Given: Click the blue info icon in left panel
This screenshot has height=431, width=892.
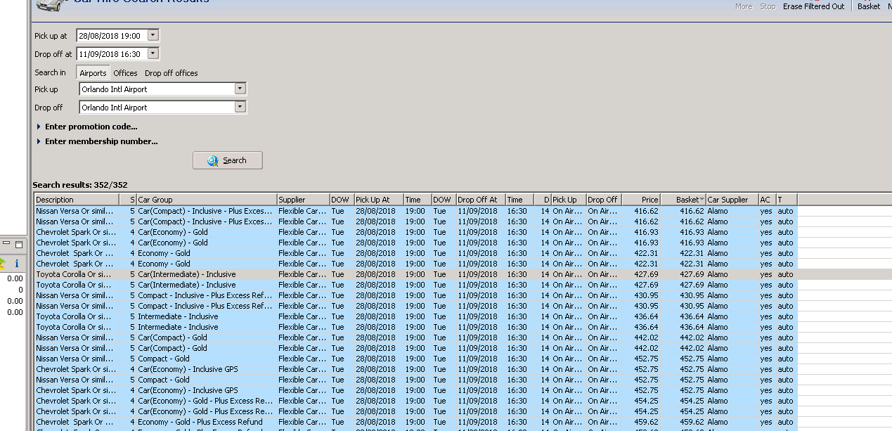Looking at the screenshot, I should (x=17, y=264).
